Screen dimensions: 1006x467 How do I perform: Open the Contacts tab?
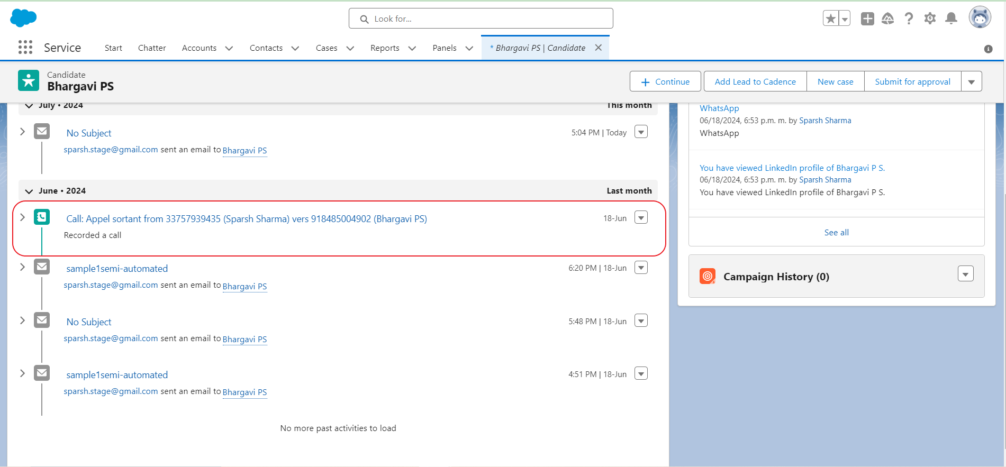tap(266, 48)
